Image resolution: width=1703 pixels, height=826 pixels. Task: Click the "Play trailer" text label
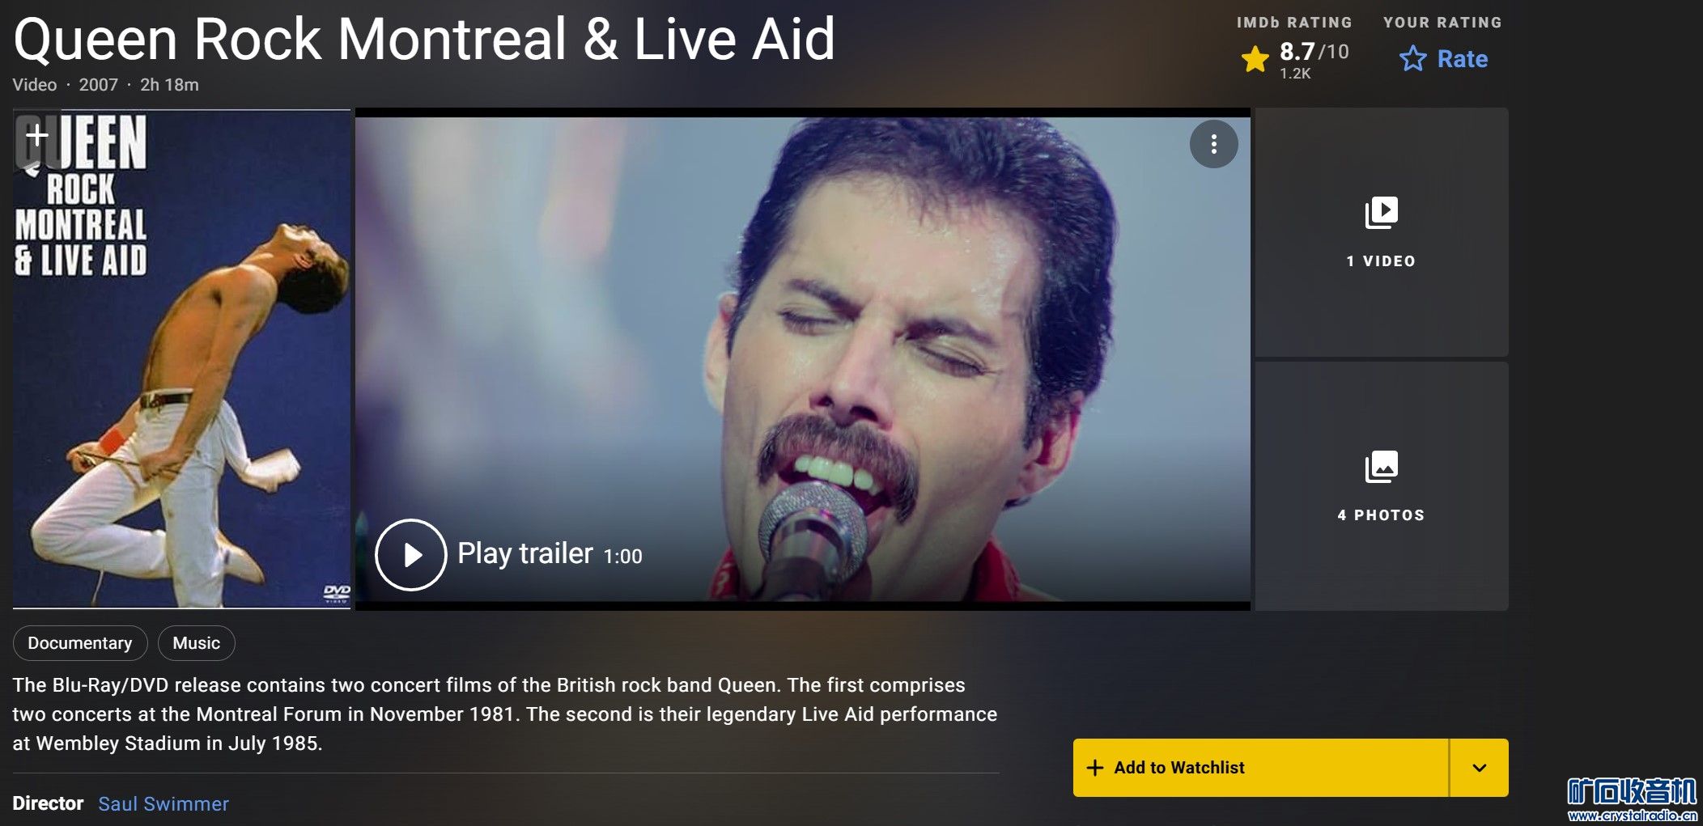click(525, 554)
